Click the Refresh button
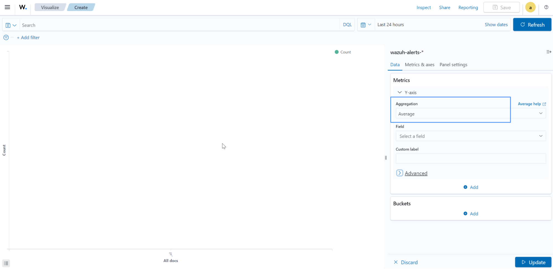 (x=532, y=25)
